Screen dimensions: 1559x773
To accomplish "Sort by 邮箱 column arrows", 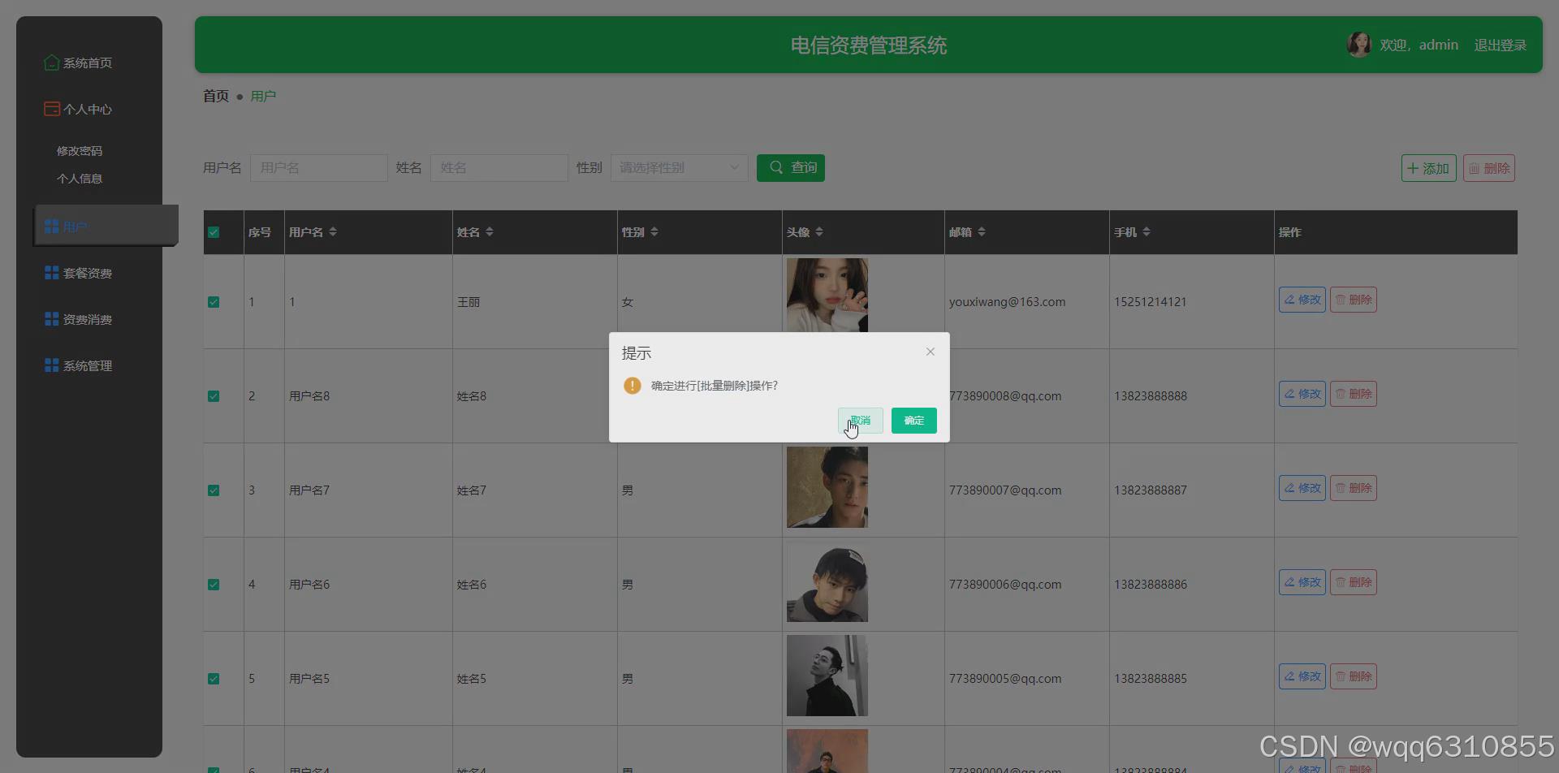I will pyautogui.click(x=982, y=232).
